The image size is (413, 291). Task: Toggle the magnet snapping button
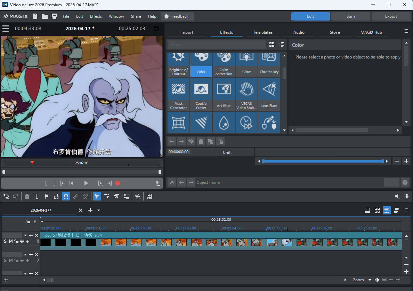click(66, 196)
